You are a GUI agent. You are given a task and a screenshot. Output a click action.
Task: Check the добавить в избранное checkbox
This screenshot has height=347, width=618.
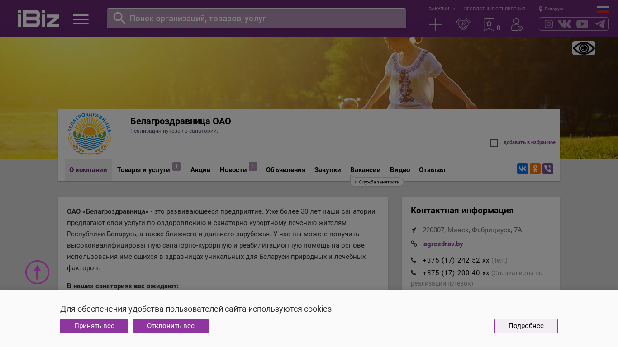click(x=494, y=143)
